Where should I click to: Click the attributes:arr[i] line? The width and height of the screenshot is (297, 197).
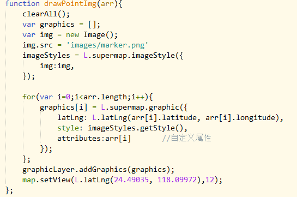(94, 139)
